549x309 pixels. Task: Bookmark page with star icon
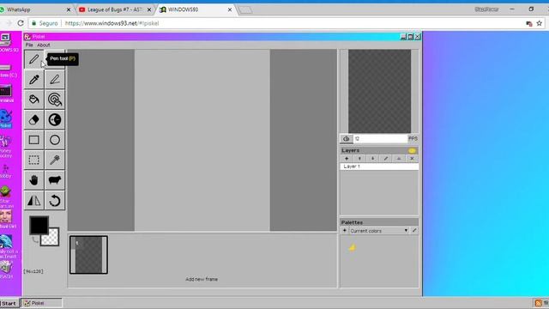click(x=540, y=23)
